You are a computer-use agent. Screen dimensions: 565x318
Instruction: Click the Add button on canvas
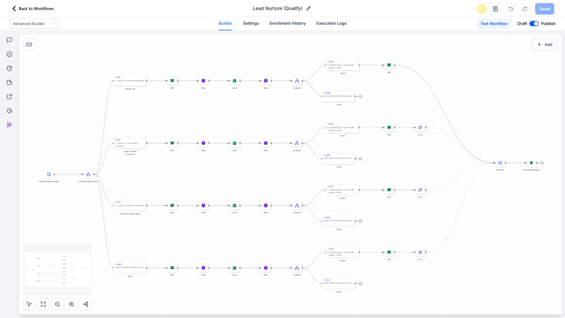[544, 45]
